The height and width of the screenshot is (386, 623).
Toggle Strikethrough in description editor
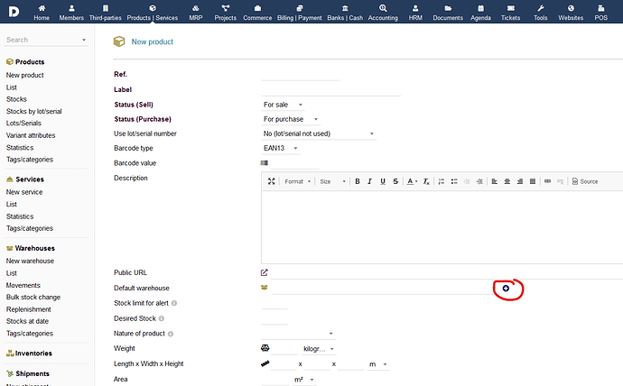click(x=395, y=181)
